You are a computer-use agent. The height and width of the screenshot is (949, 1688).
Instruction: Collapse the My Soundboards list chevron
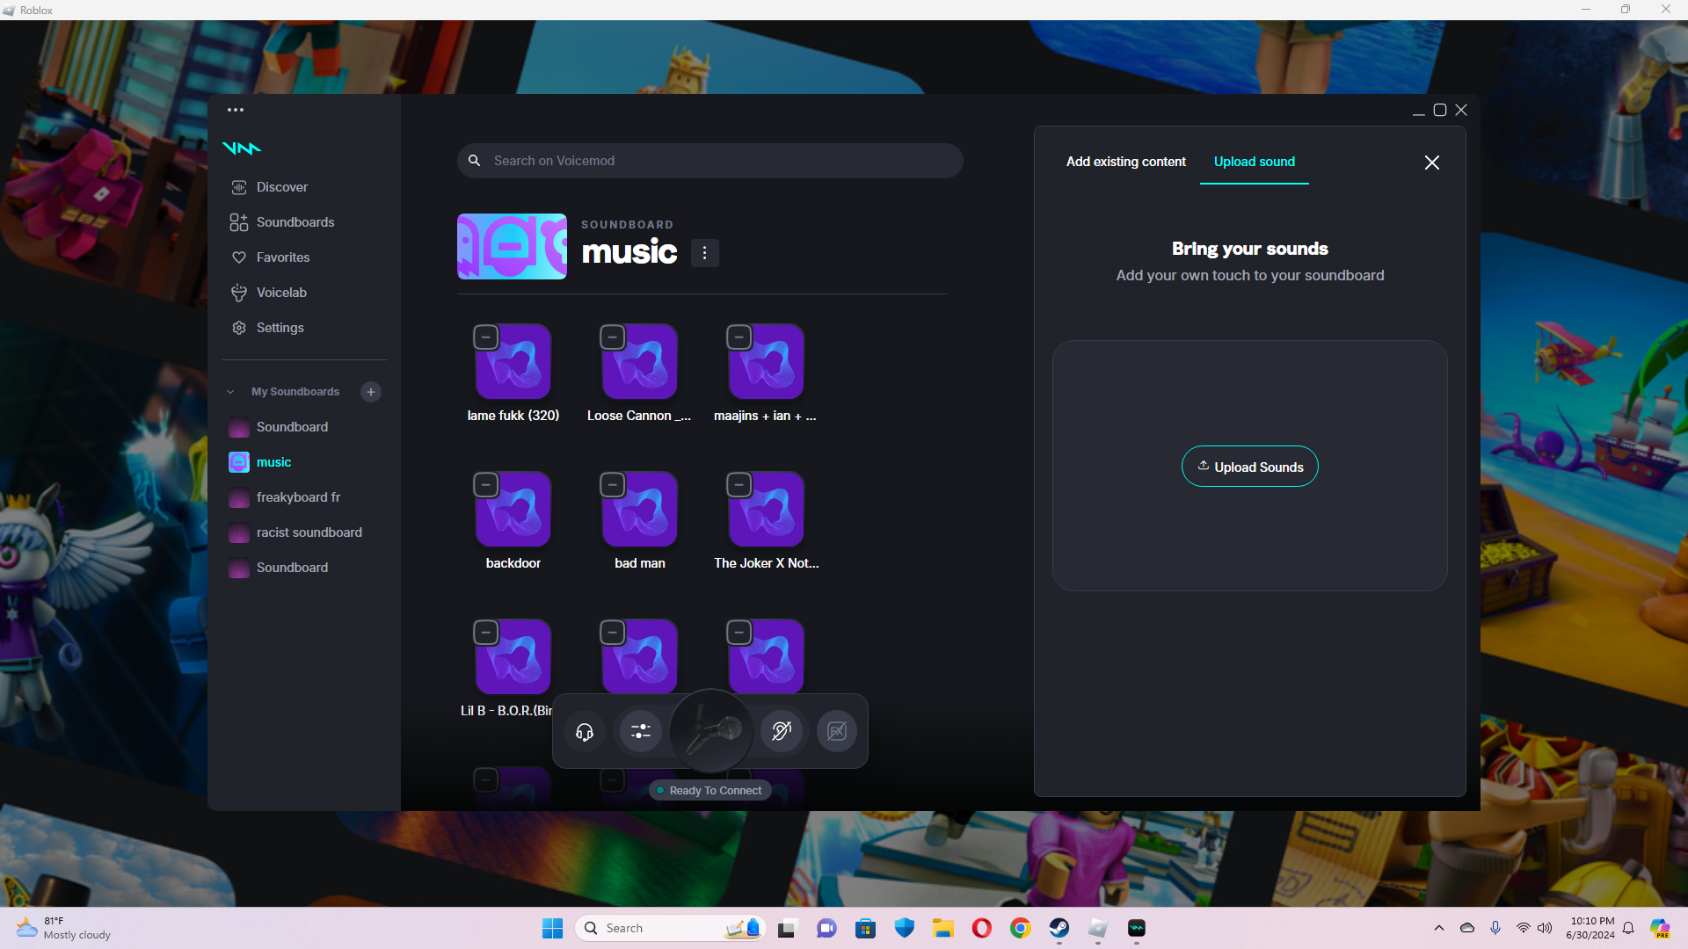230,392
